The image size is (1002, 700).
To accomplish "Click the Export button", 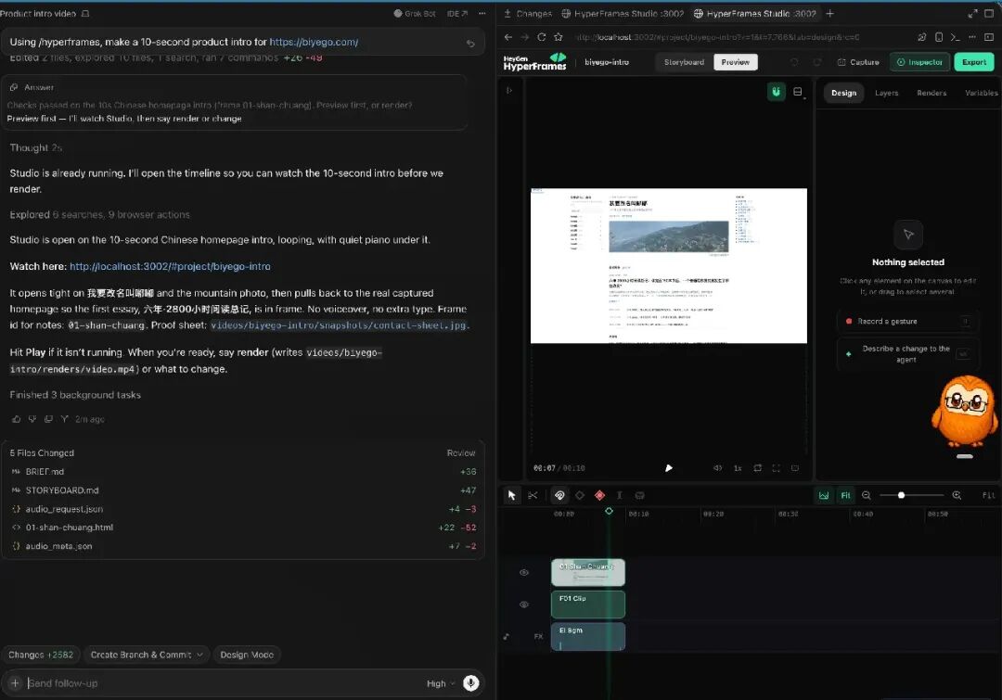I will [974, 62].
